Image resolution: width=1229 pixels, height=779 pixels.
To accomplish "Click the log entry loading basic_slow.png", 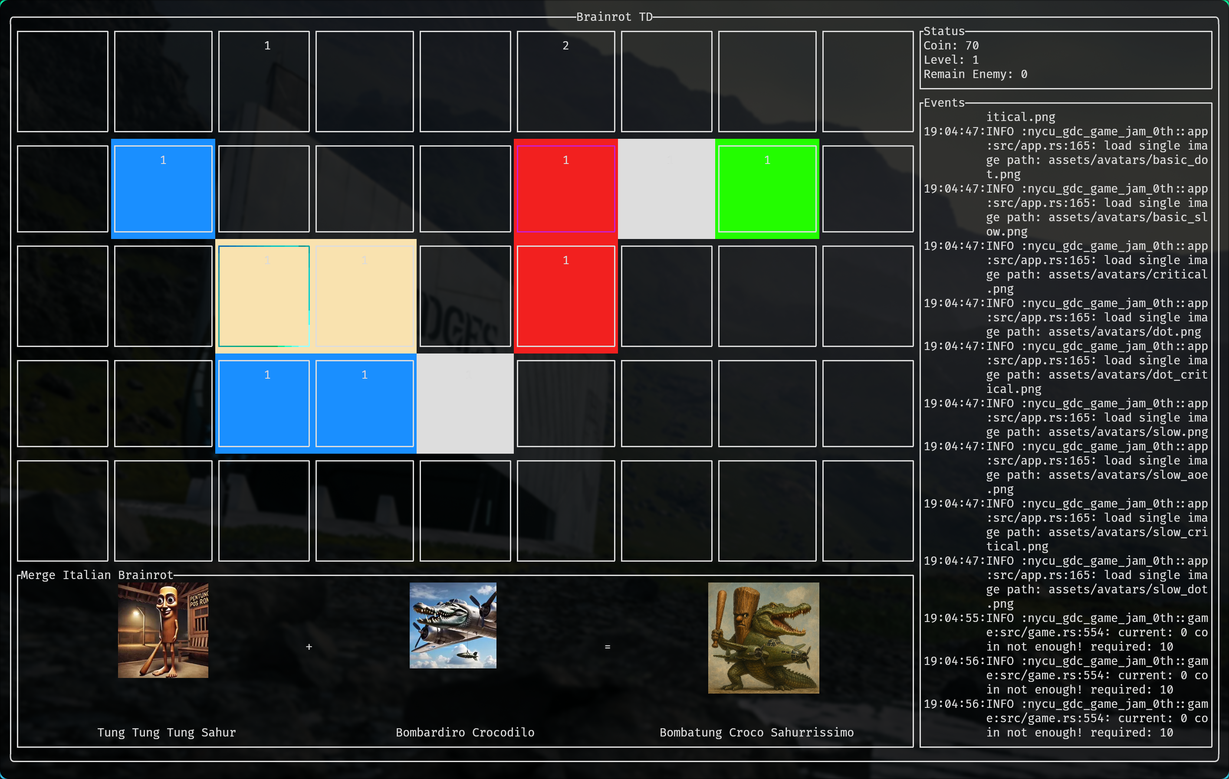I will click(1066, 210).
